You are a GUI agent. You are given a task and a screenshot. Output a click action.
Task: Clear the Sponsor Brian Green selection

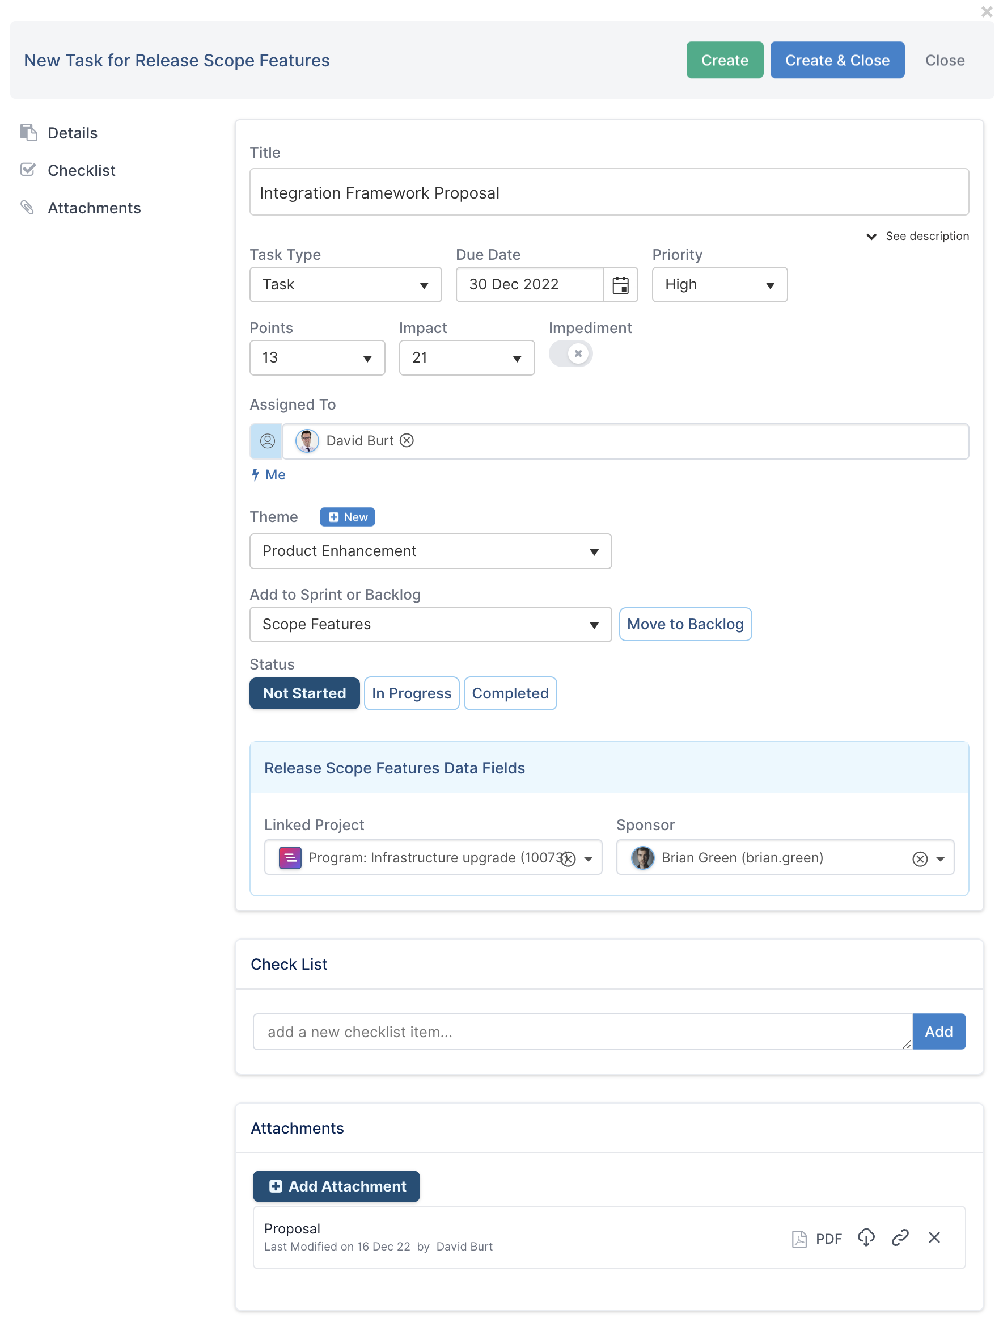pos(920,859)
